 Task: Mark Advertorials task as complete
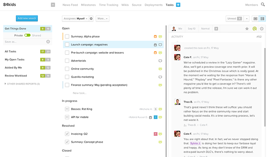67,61
